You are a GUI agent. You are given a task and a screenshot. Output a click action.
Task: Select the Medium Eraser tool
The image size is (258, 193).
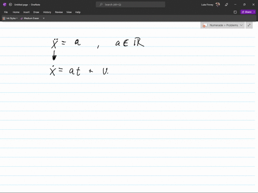click(x=30, y=18)
